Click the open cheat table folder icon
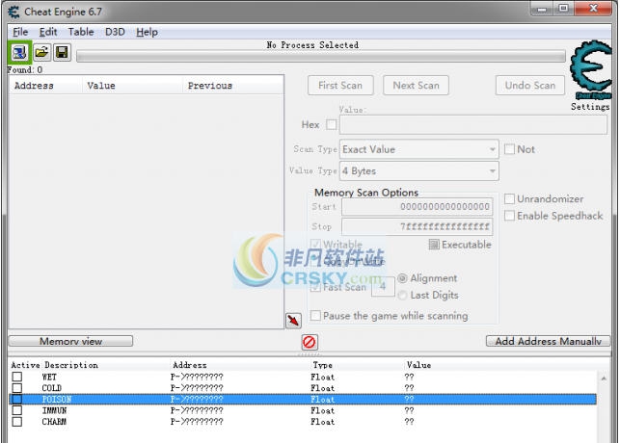The image size is (620, 443). [41, 52]
